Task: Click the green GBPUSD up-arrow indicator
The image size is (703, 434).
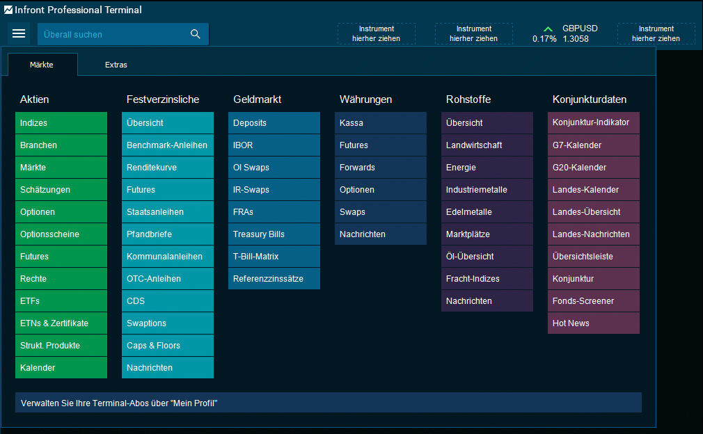Action: [x=548, y=29]
